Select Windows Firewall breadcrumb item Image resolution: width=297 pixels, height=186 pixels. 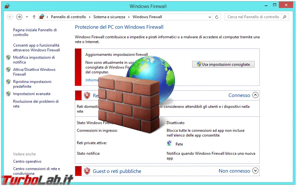[x=147, y=17]
